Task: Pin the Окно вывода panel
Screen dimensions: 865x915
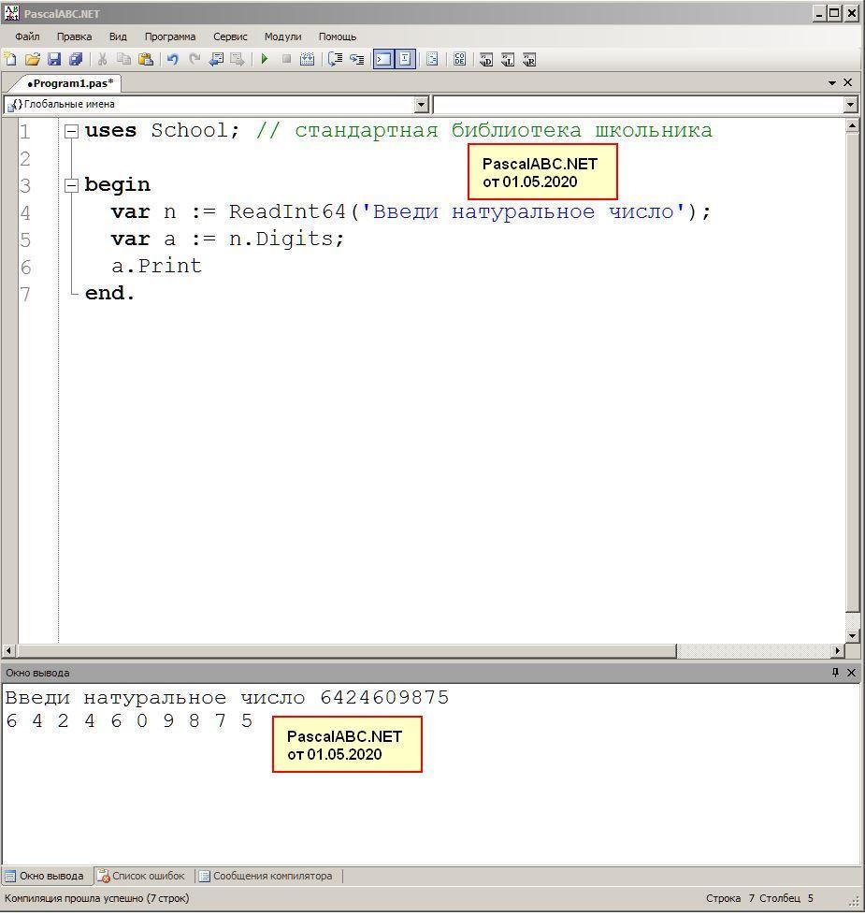Action: coord(835,673)
